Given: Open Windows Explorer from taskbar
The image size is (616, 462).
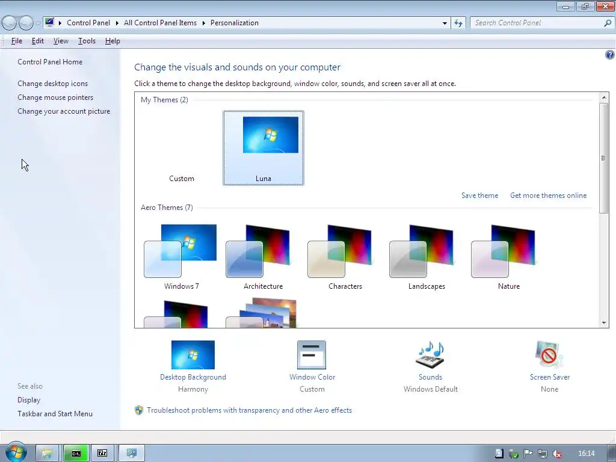Looking at the screenshot, I should (x=47, y=454).
